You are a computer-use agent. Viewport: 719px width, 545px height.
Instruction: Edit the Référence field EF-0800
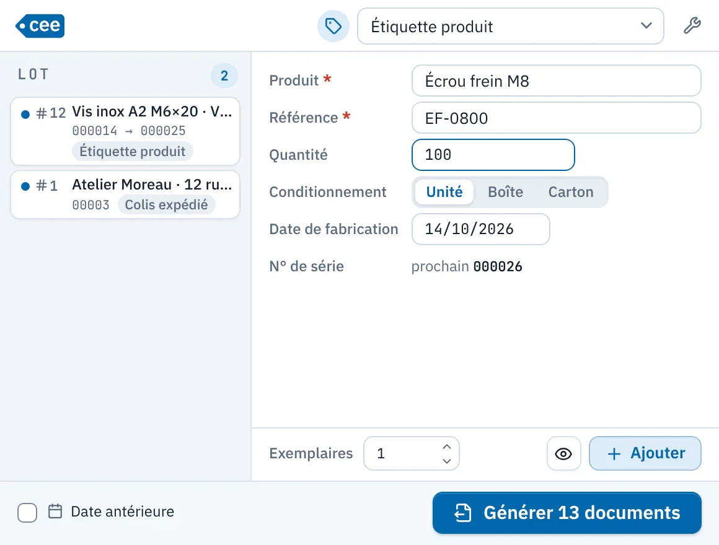point(556,118)
